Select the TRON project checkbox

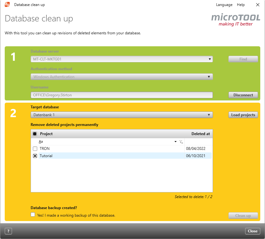tap(35, 148)
